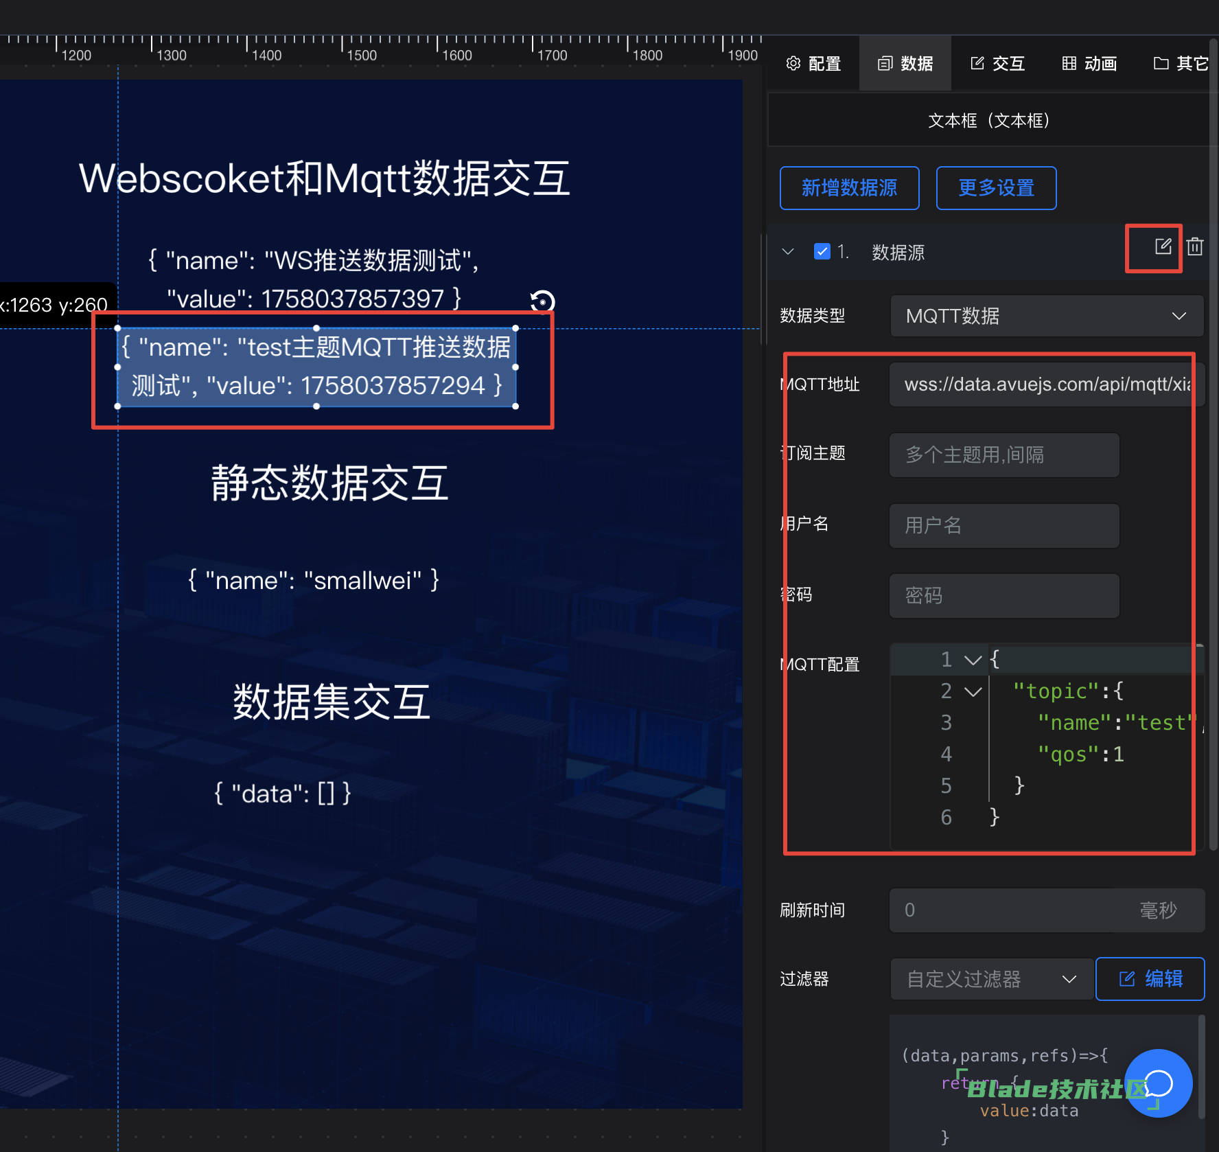Select the MQTT推送数据 text box on canvas
1219x1152 pixels.
[x=316, y=367]
